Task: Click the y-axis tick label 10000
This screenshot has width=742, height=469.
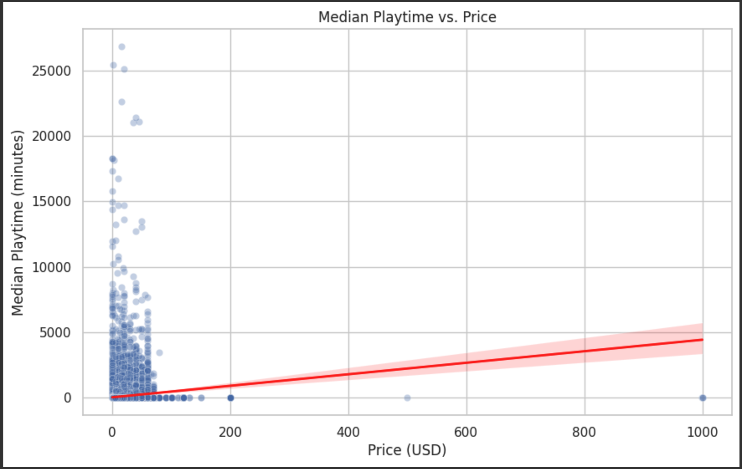Action: (x=52, y=268)
